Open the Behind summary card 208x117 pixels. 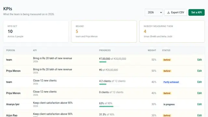pos(104,32)
